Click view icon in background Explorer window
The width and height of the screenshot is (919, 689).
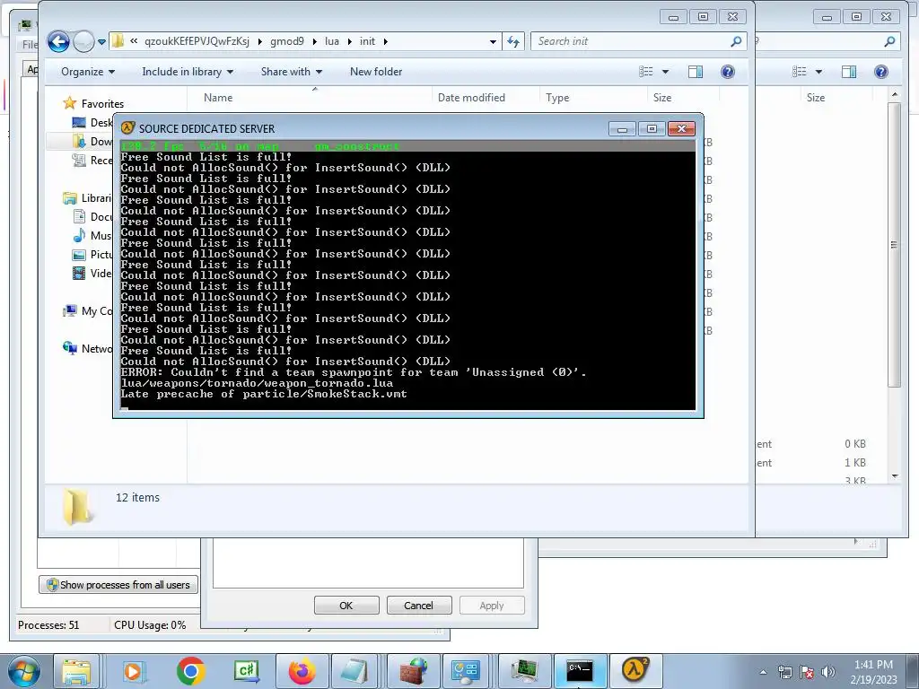pos(800,72)
